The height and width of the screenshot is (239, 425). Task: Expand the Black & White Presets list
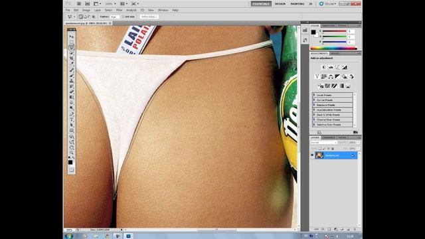[314, 115]
